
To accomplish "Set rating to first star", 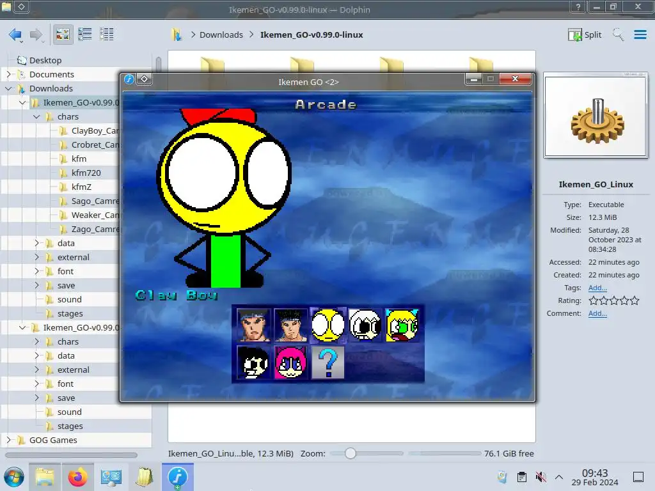I will click(x=593, y=300).
